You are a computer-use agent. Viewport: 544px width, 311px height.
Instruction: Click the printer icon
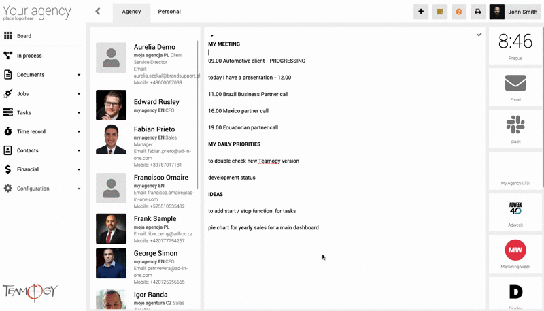click(x=478, y=12)
